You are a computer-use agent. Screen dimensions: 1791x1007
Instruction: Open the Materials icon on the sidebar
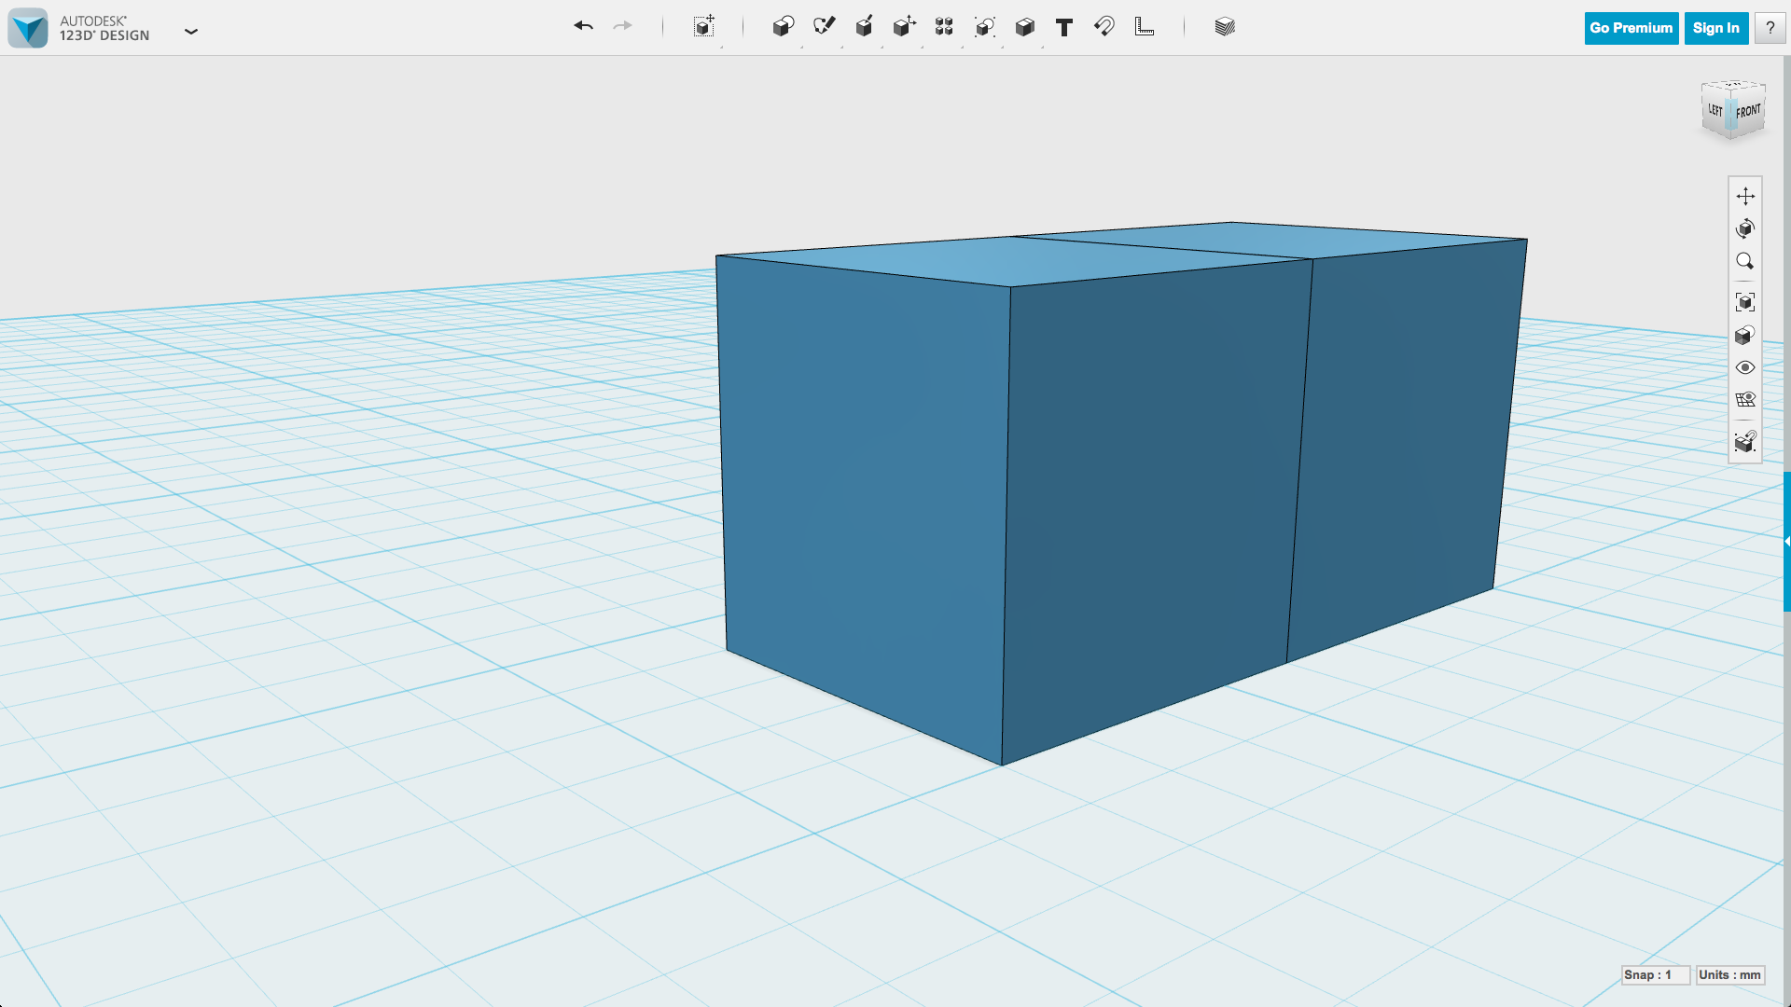1745,335
